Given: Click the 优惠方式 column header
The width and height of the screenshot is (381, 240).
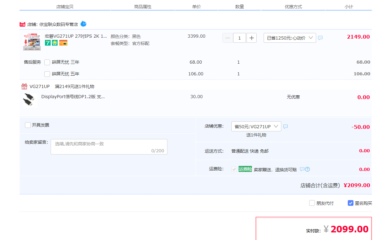Looking at the screenshot, I should pos(293,7).
